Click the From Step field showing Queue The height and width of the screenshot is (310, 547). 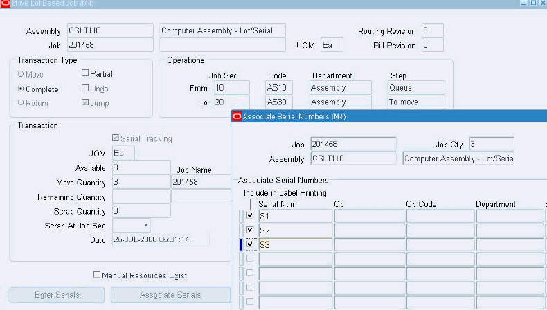[416, 88]
